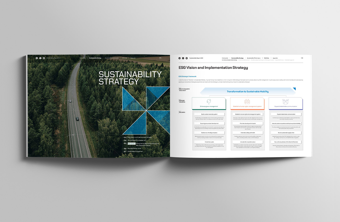Click 'Stakeholder Engagement' in table of contents
This screenshot has width=340, height=222.
point(135,151)
